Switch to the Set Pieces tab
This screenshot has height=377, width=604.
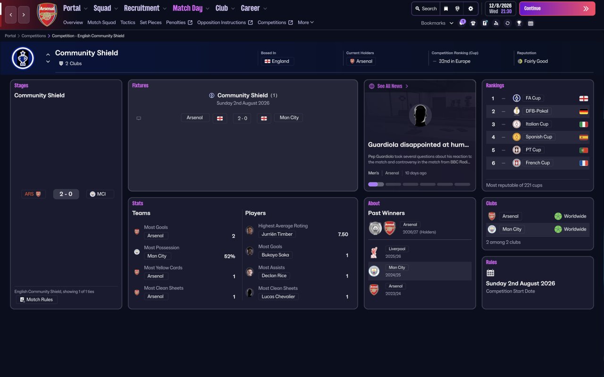[x=151, y=22]
